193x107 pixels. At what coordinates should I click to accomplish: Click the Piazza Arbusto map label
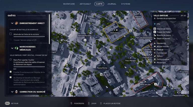(x=179, y=95)
